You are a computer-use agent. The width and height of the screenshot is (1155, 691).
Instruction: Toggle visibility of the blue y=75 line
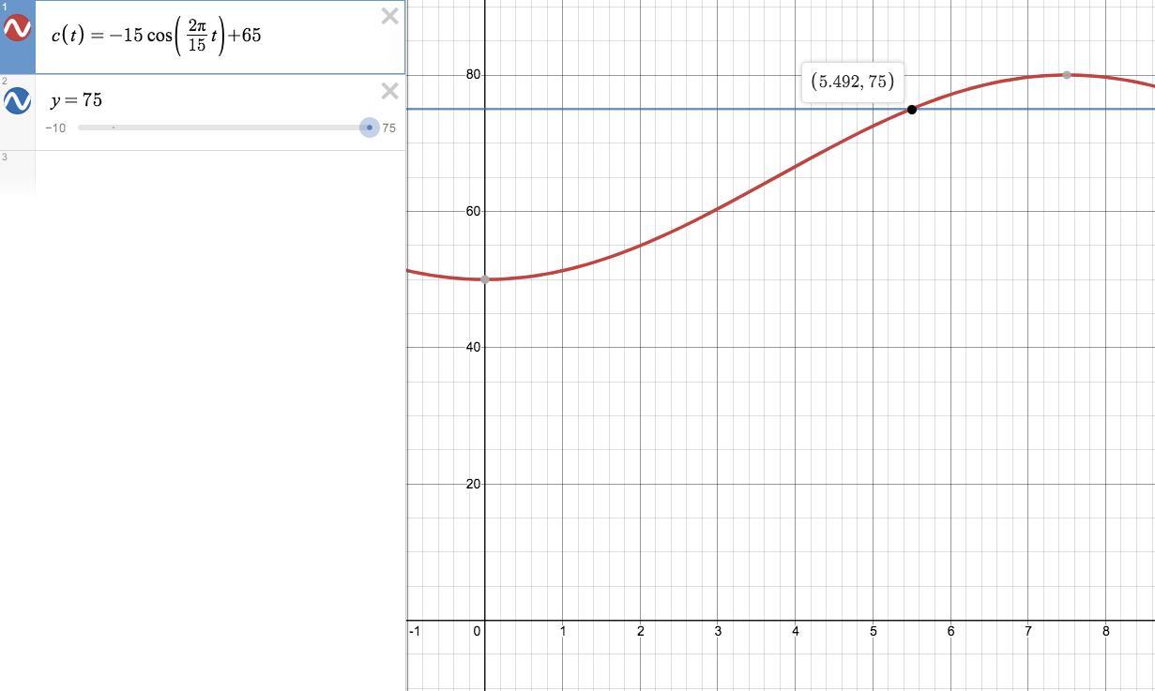17,100
